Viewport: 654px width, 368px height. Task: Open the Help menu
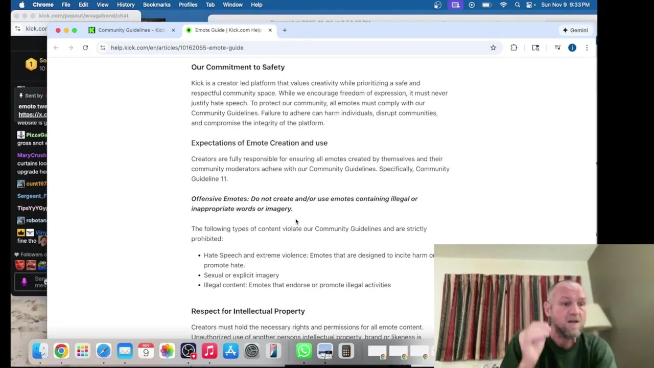point(256,5)
